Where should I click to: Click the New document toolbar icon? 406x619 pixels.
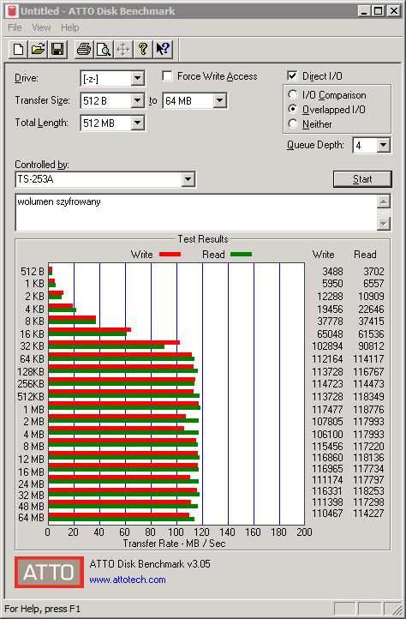point(19,50)
